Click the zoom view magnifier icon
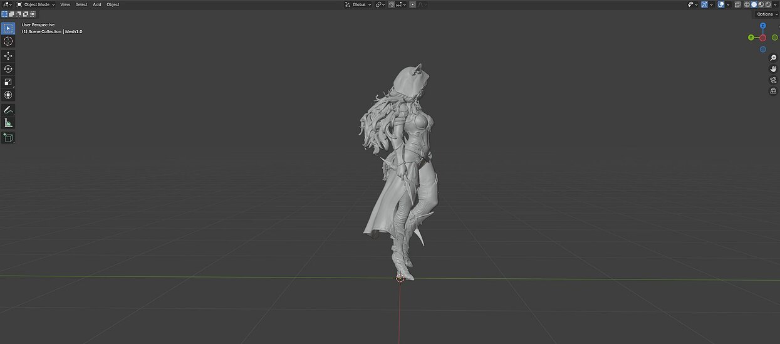This screenshot has height=344, width=780. [773, 58]
